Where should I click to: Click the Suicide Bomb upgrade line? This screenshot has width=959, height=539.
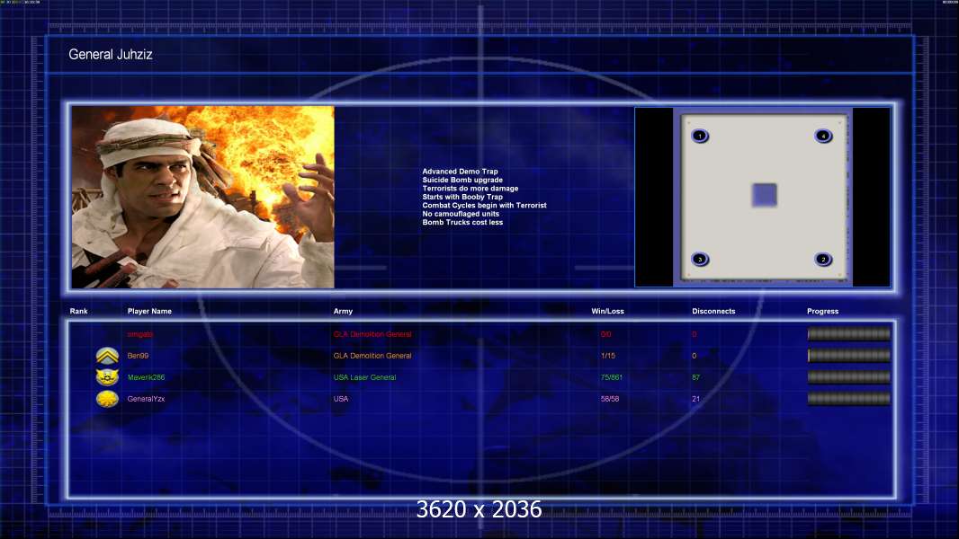coord(462,180)
